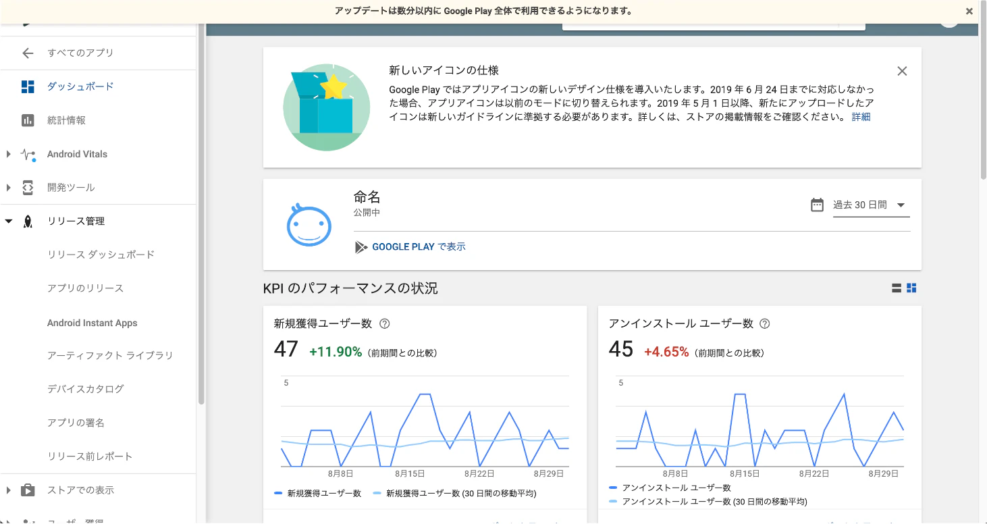The height and width of the screenshot is (524, 987).
Task: Switch KPI view to list layout
Action: 897,288
